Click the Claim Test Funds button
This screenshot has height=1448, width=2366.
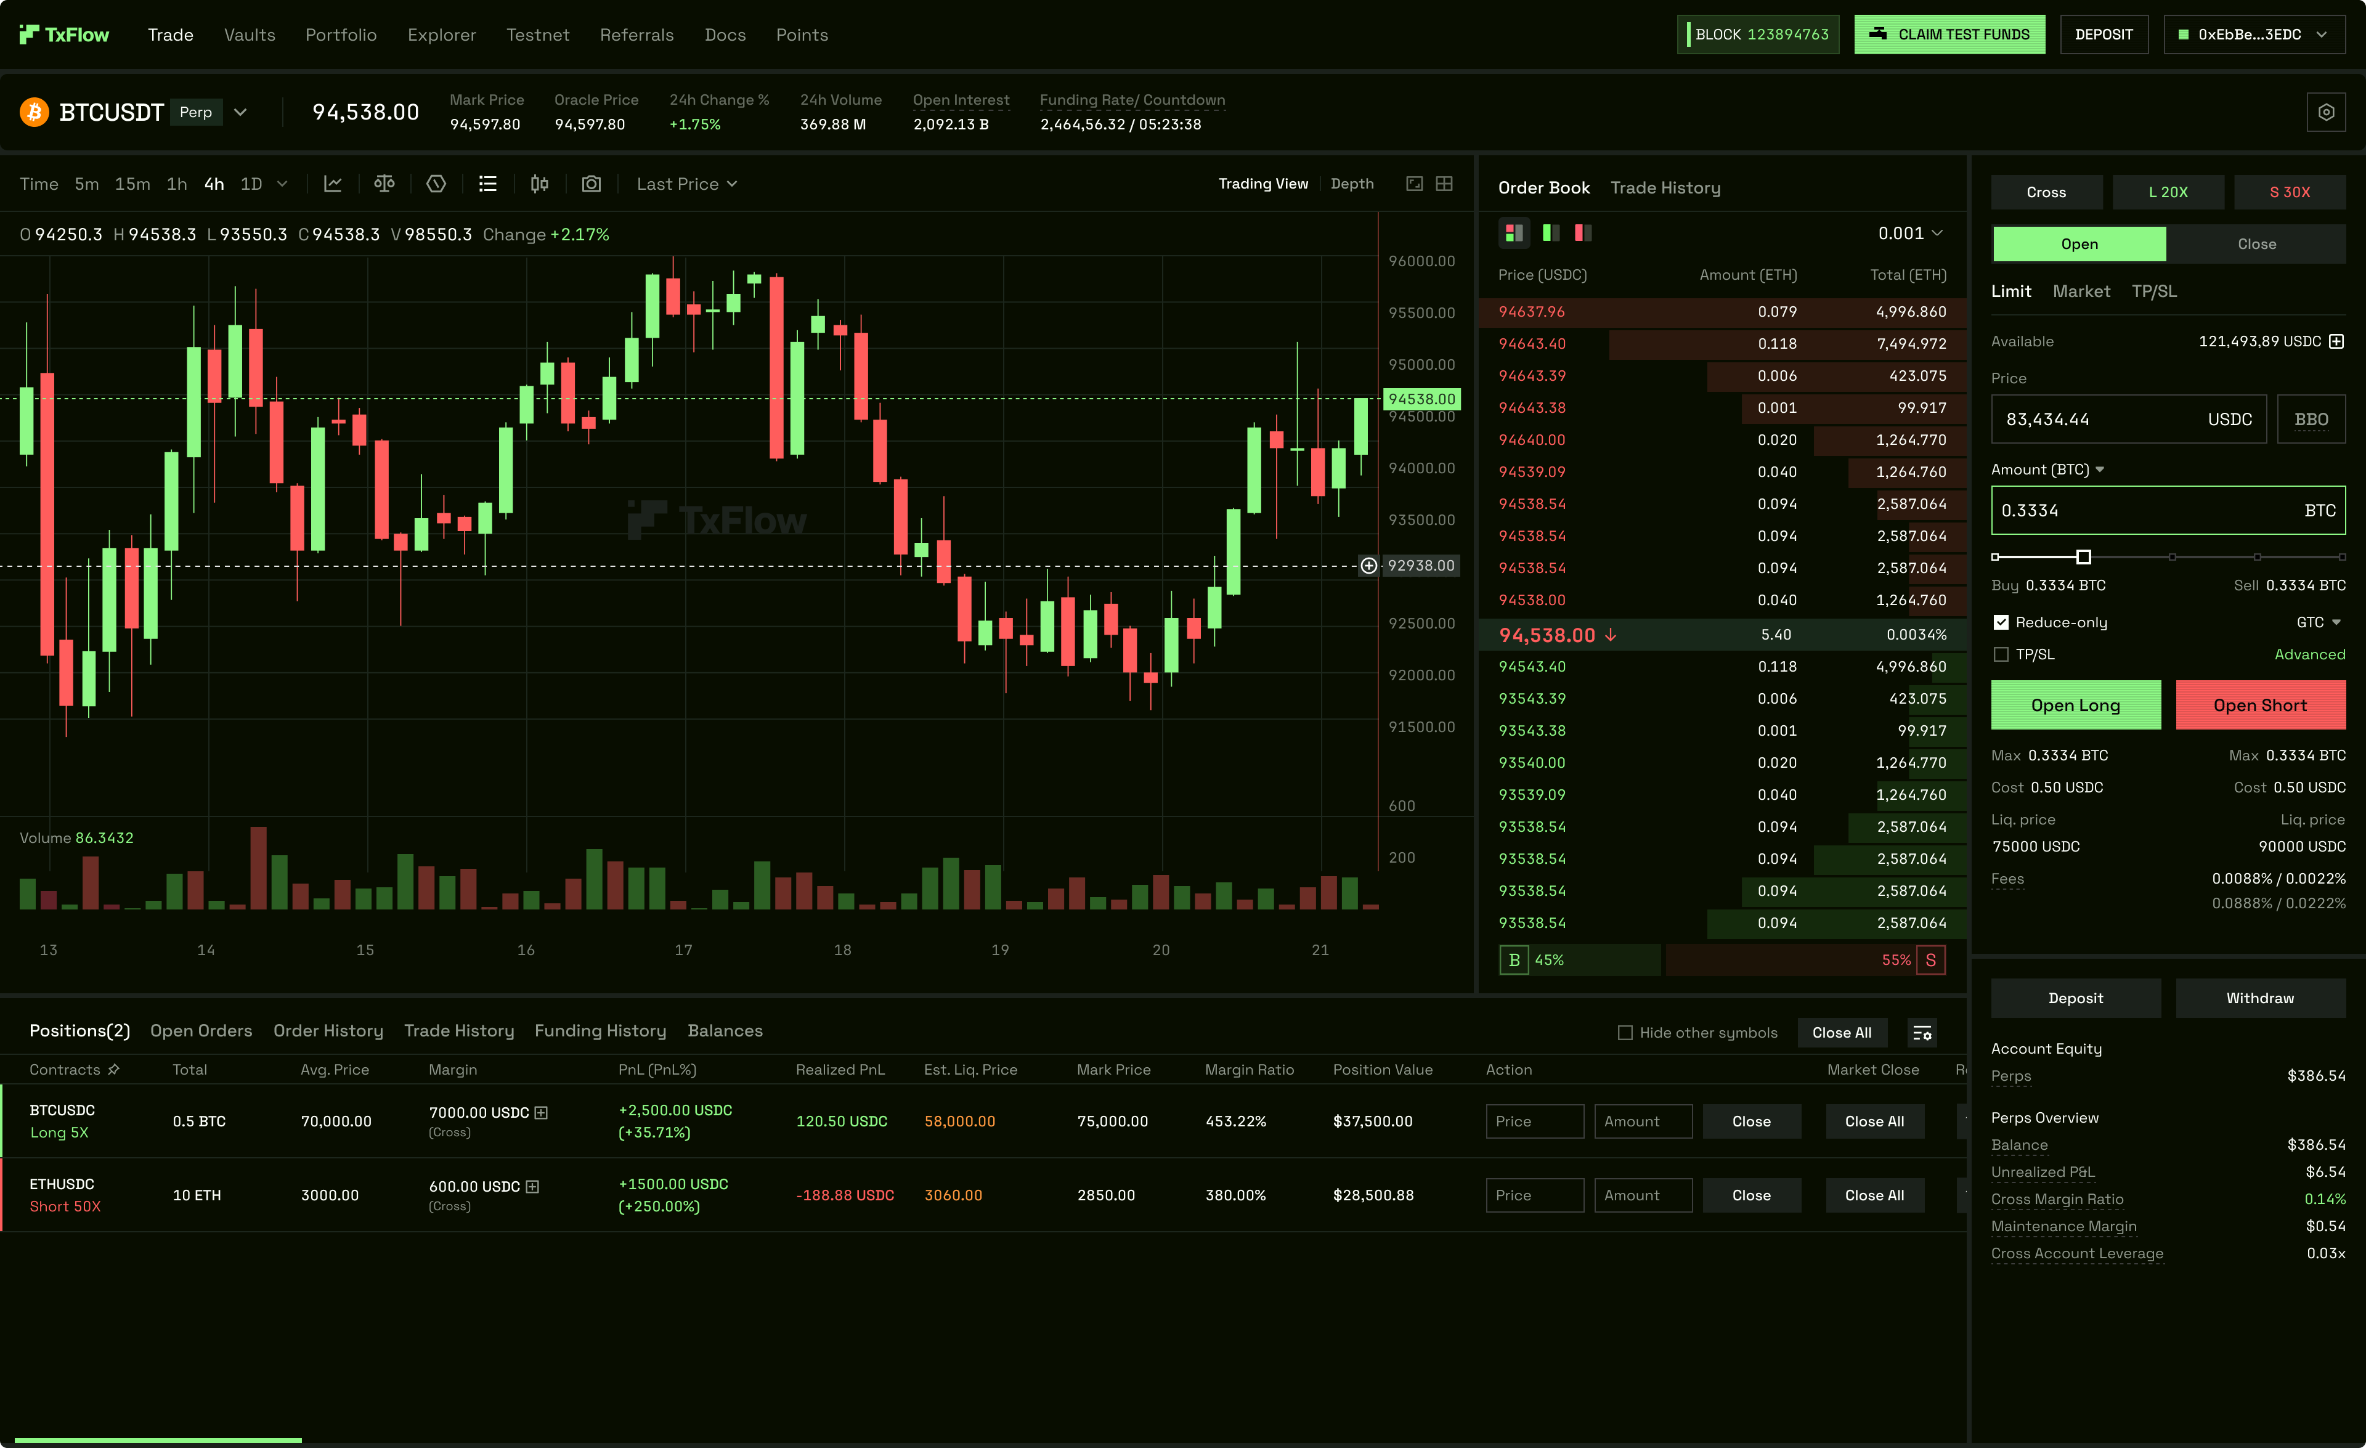pos(1949,34)
